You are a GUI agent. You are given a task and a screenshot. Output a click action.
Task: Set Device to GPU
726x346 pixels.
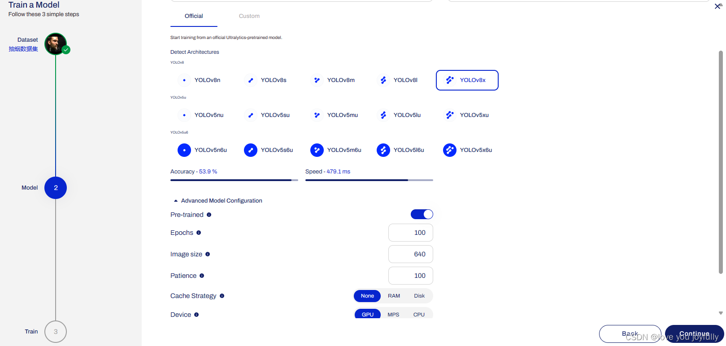coord(368,314)
